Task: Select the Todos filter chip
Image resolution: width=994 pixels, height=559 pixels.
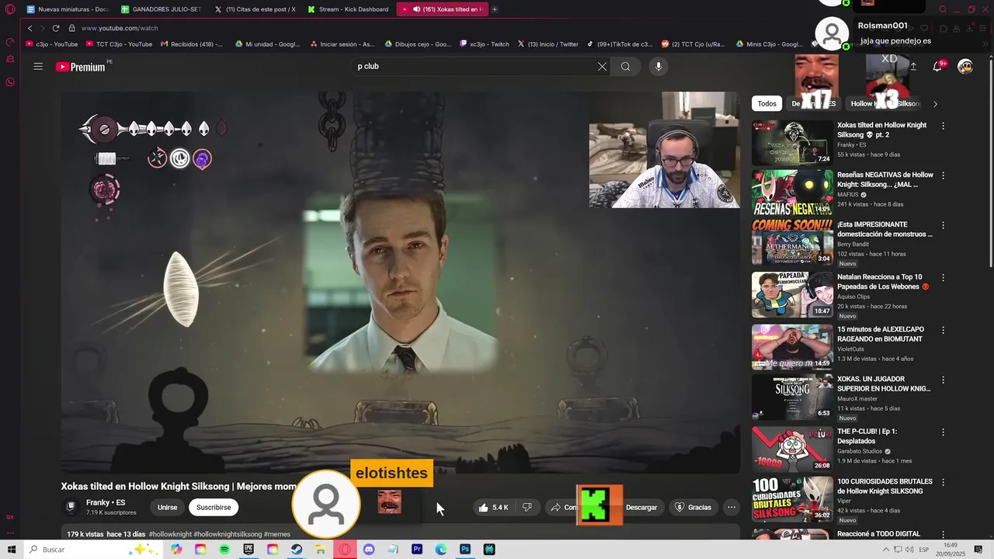Action: click(766, 104)
